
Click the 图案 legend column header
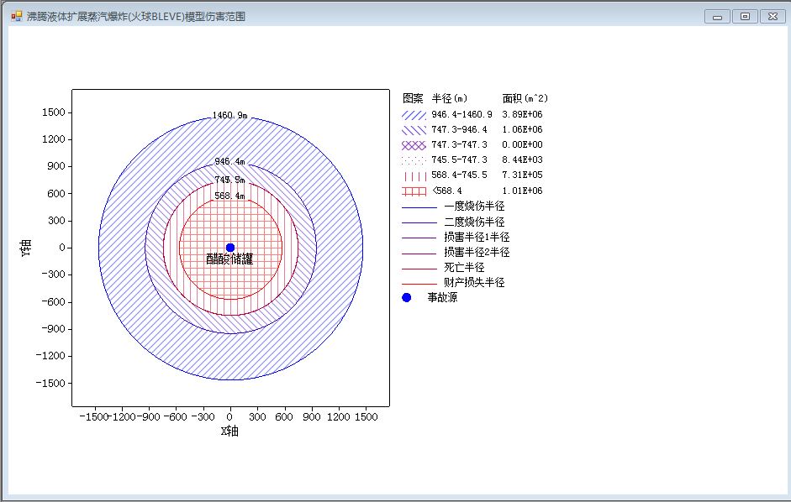(413, 98)
